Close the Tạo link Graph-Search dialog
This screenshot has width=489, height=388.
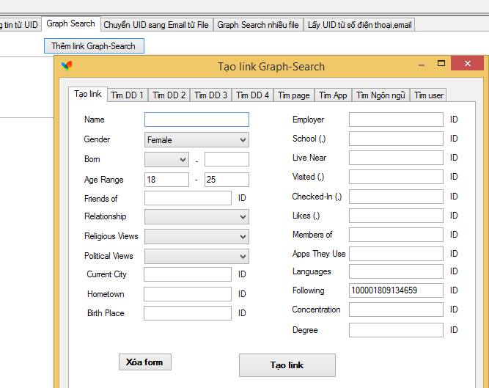pyautogui.click(x=467, y=63)
